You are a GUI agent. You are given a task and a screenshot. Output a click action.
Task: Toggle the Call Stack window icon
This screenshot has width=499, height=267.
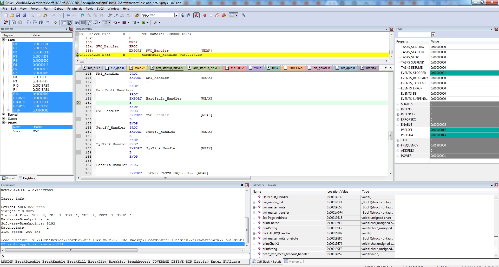(89, 23)
